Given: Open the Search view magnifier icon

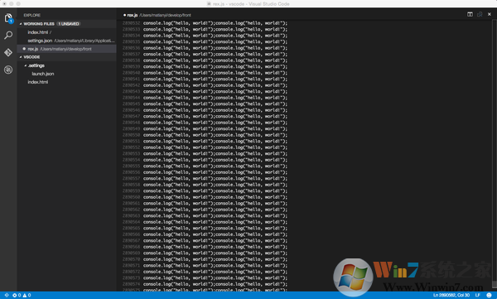Looking at the screenshot, I should tap(8, 35).
